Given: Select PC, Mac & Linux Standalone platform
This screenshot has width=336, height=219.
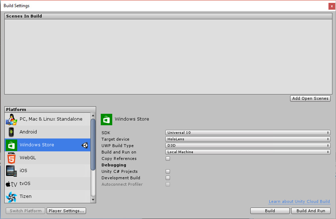Looking at the screenshot, I should [x=48, y=119].
